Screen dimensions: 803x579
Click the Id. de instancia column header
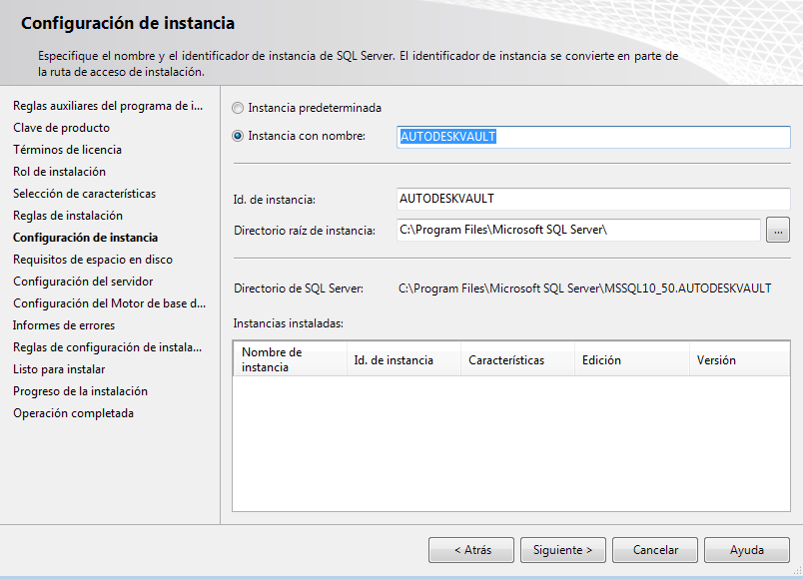tap(404, 360)
